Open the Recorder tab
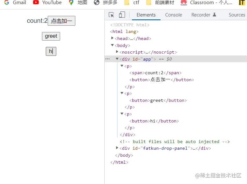The height and width of the screenshot is (184, 247). pyautogui.click(x=201, y=15)
